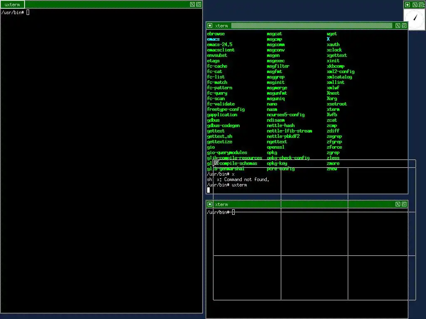Image resolution: width=426 pixels, height=319 pixels.
Task: Click the Xvfb entry
Action: 332,115
